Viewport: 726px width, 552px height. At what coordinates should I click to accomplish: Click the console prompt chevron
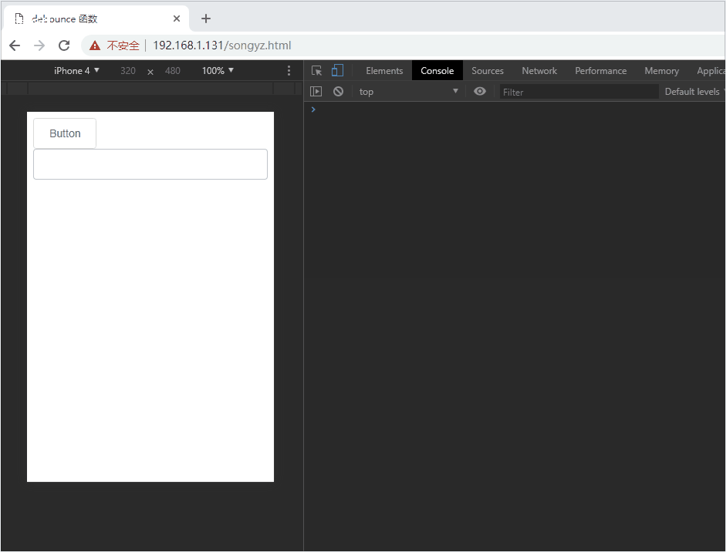point(313,109)
